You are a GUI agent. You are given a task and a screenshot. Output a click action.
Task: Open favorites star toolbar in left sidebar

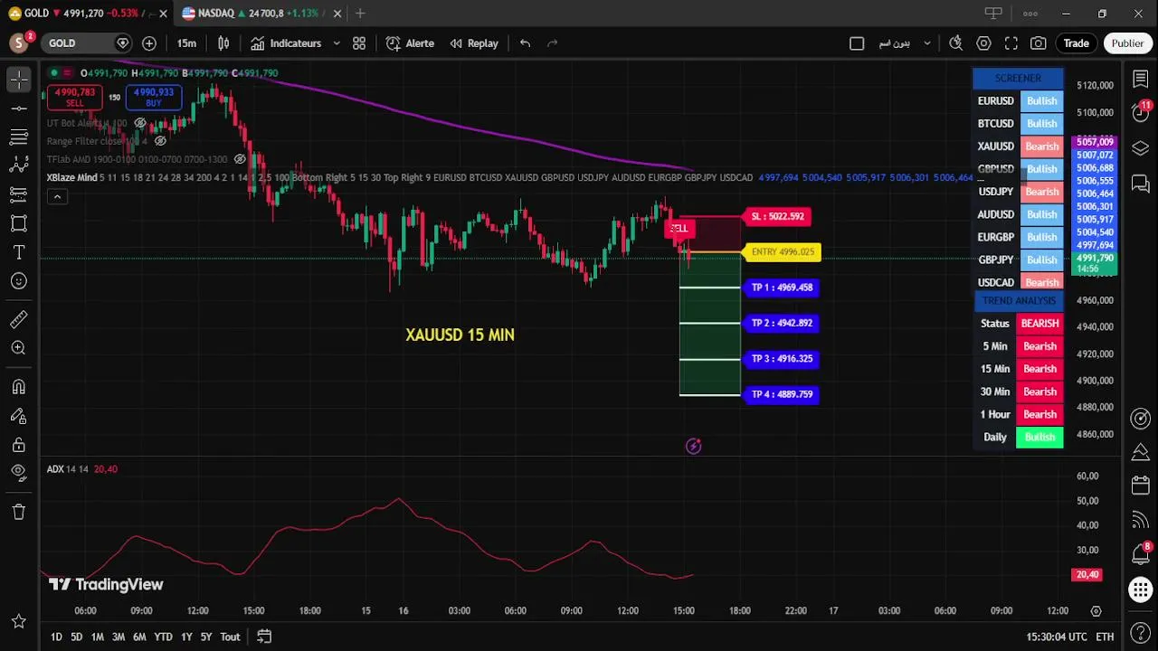click(18, 621)
